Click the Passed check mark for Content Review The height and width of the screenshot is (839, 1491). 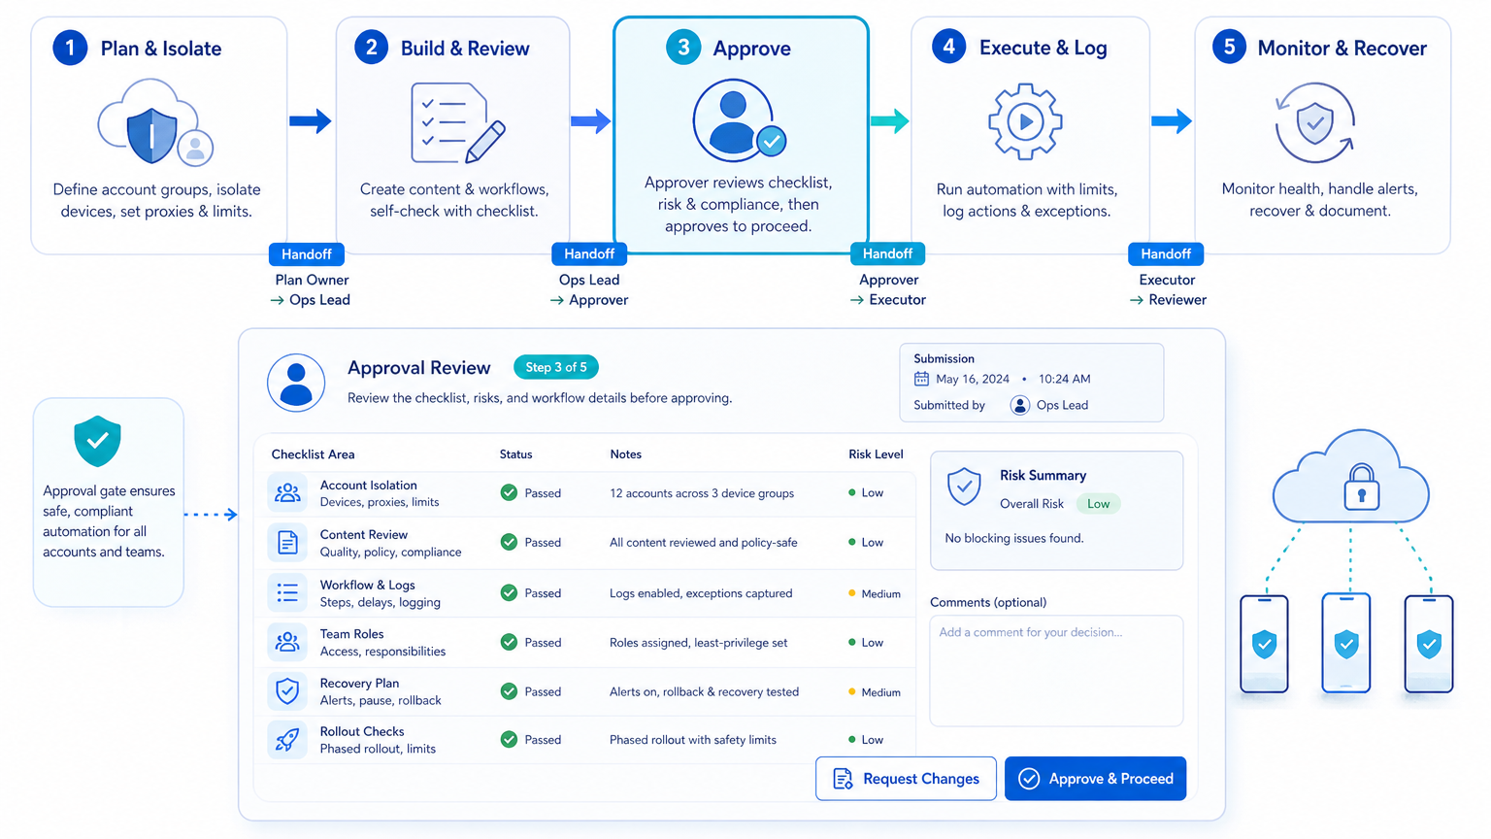point(509,542)
